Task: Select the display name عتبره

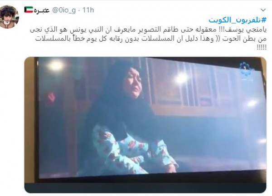Action: click(42, 10)
